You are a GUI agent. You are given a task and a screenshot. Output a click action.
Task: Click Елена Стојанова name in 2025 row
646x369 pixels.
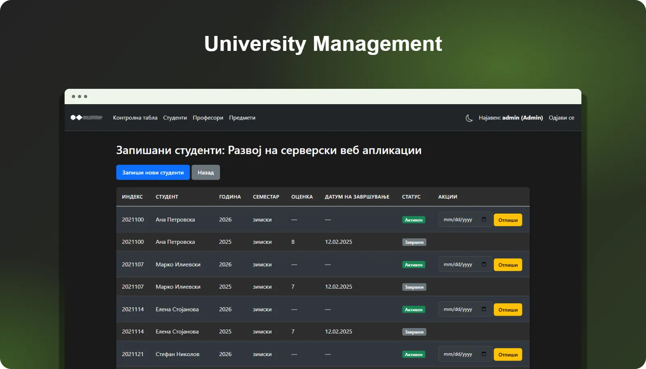pyautogui.click(x=177, y=331)
